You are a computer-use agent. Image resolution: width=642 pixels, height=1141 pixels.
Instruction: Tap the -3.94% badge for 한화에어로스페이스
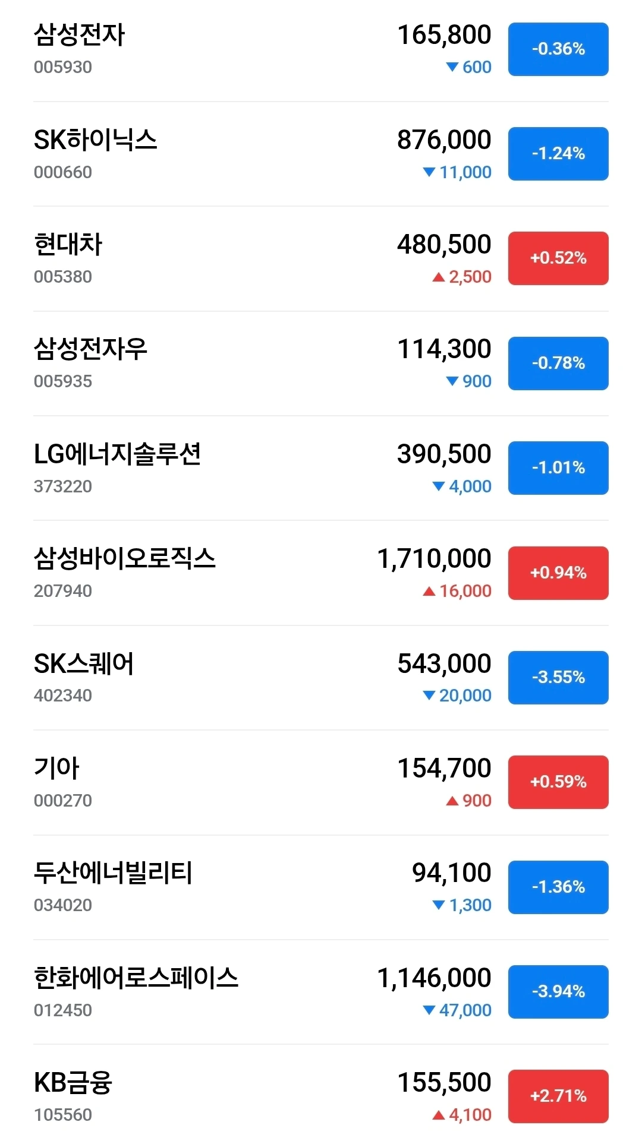tap(558, 992)
